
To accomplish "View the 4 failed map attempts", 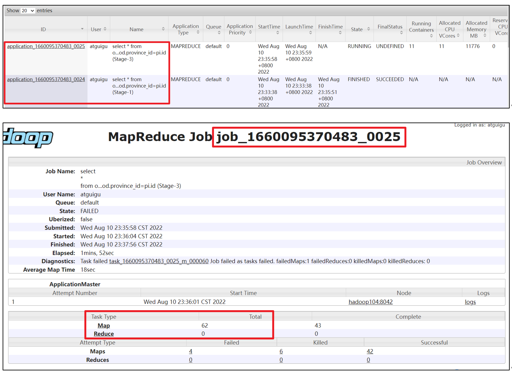I will pyautogui.click(x=190, y=352).
